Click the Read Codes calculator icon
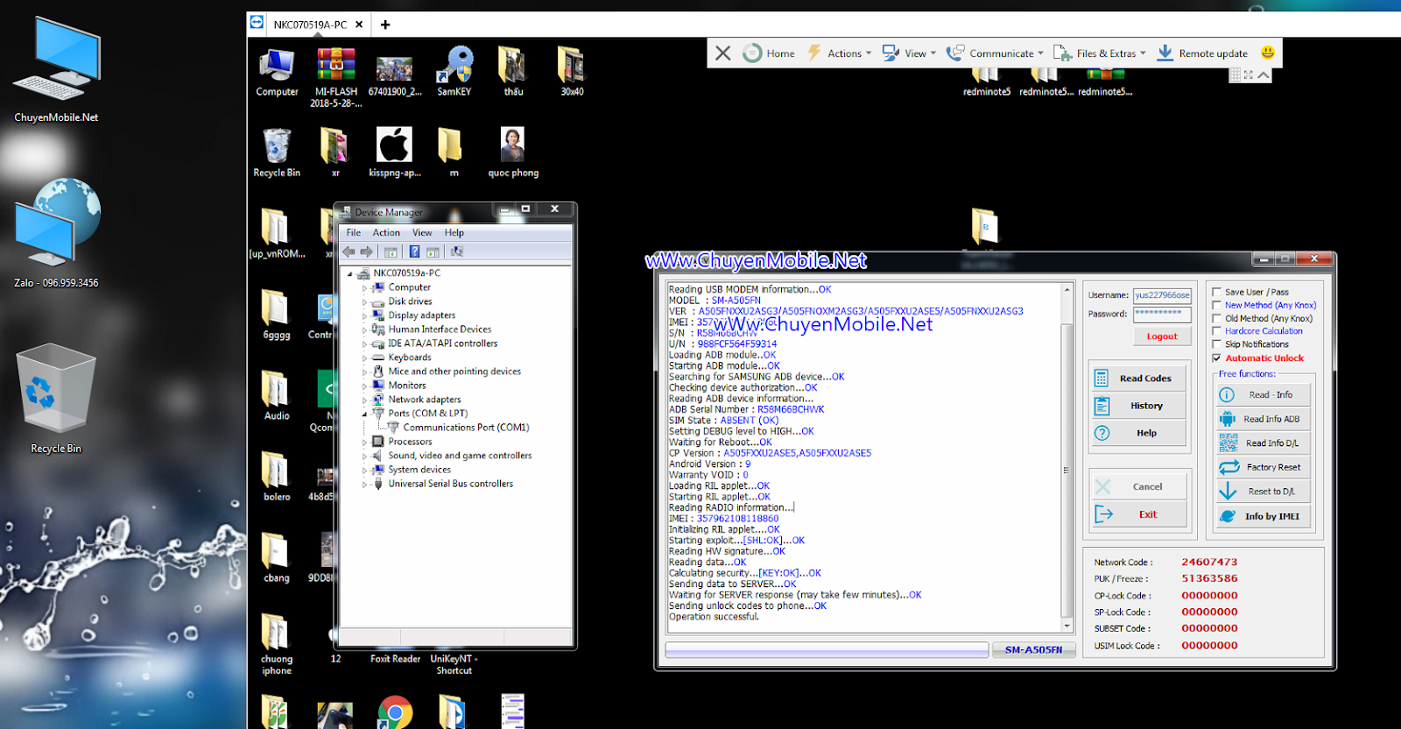The image size is (1401, 729). pyautogui.click(x=1102, y=379)
